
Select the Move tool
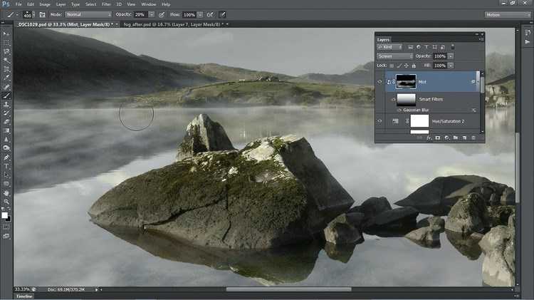[x=6, y=33]
